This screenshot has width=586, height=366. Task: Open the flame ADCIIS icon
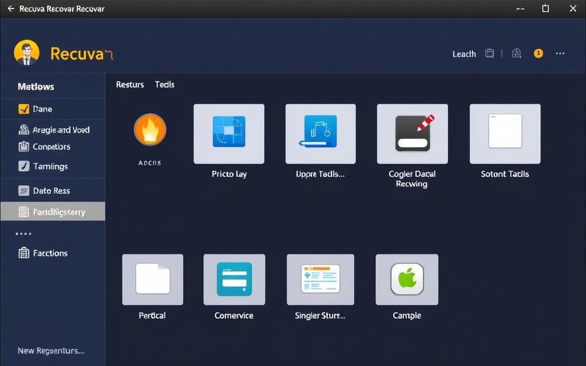click(x=150, y=130)
